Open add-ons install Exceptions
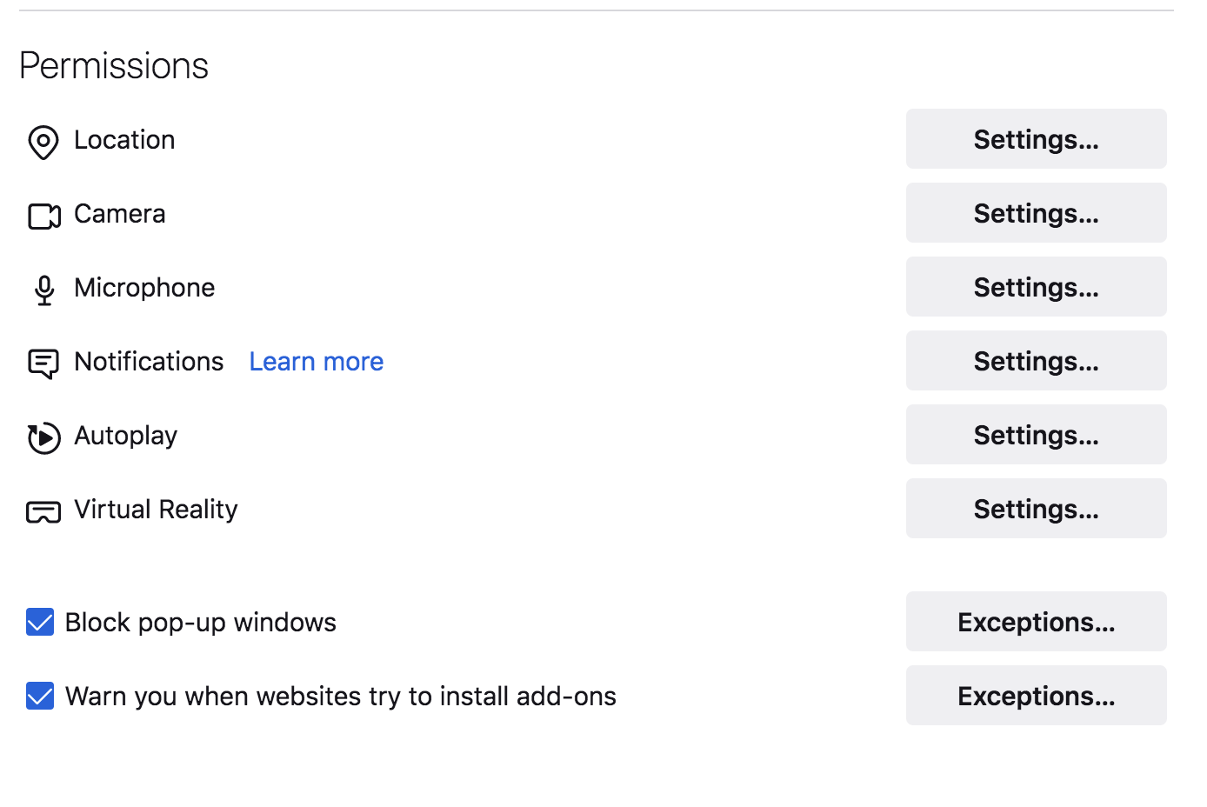This screenshot has width=1207, height=807. pyautogui.click(x=1036, y=696)
